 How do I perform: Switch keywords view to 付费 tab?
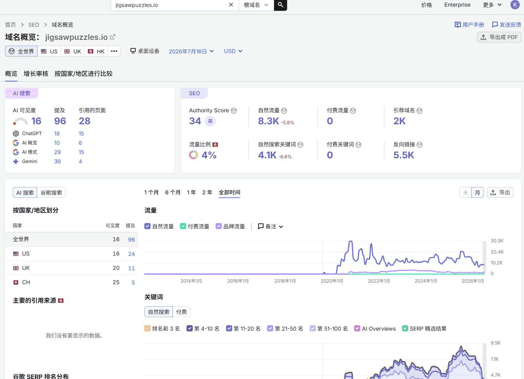(182, 312)
